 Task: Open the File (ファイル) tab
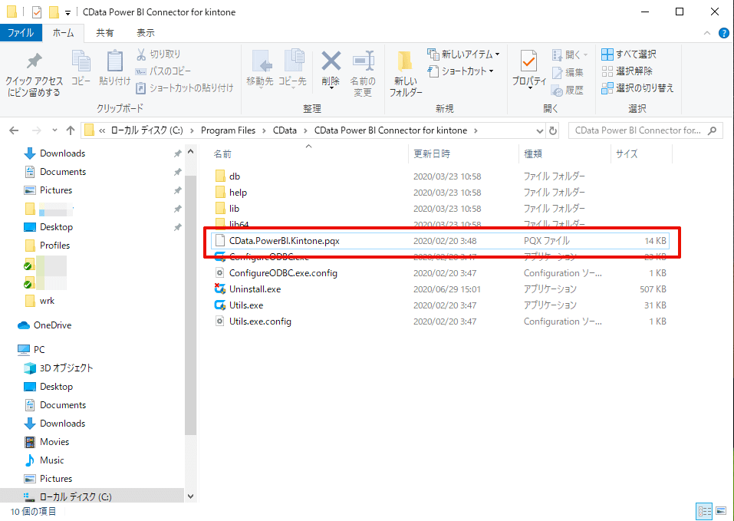click(x=21, y=33)
